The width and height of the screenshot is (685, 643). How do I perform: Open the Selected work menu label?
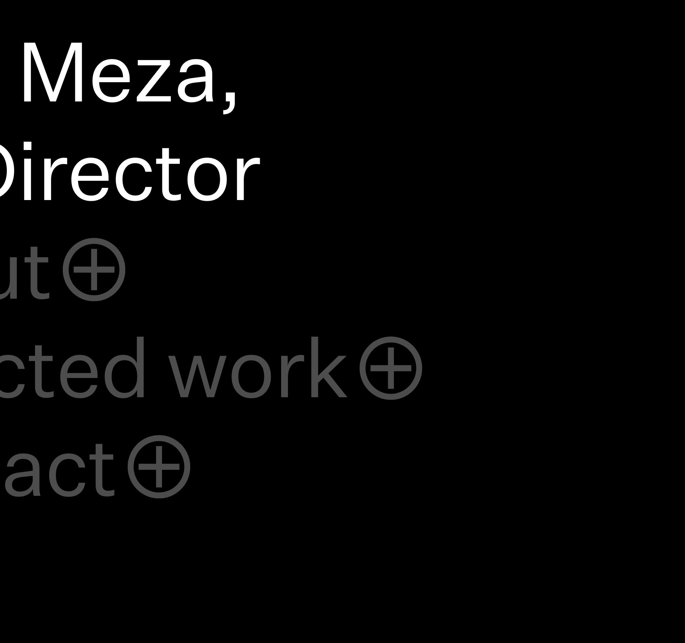171,372
